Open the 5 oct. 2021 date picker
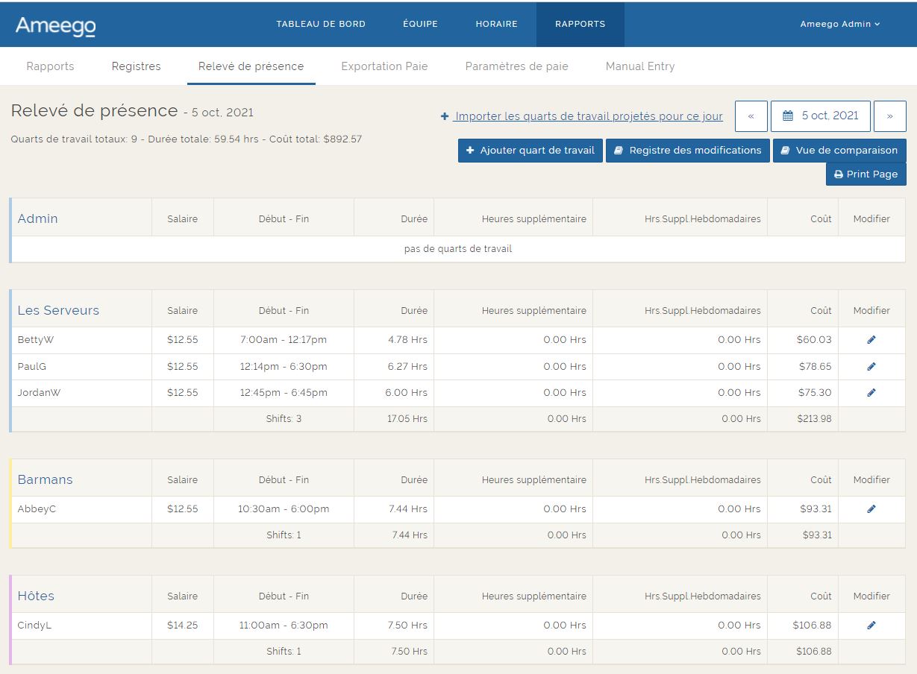This screenshot has width=917, height=674. point(820,116)
